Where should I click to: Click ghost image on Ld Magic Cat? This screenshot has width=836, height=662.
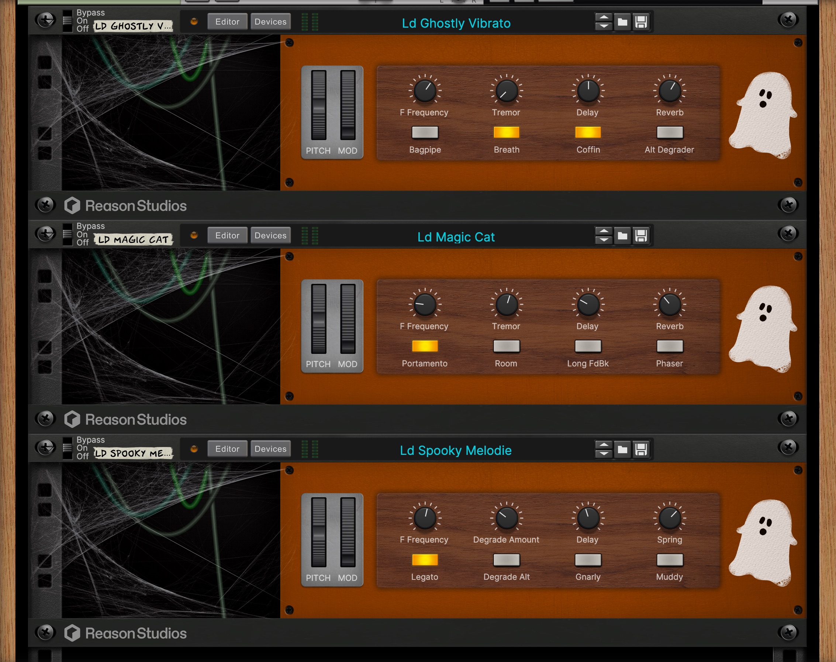tap(763, 329)
